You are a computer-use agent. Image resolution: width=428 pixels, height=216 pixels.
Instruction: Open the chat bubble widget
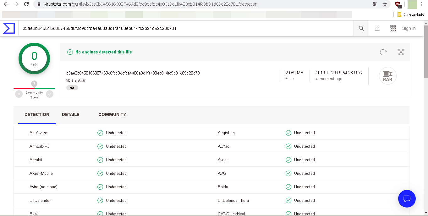point(407,199)
